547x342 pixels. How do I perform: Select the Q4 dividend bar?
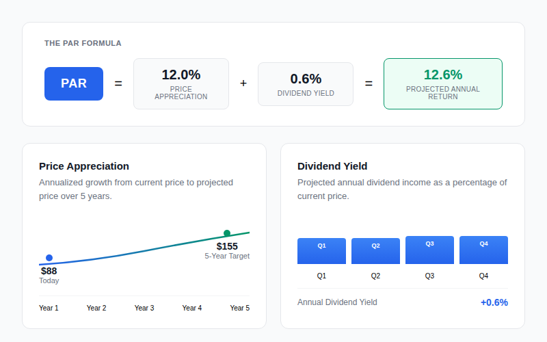[483, 250]
